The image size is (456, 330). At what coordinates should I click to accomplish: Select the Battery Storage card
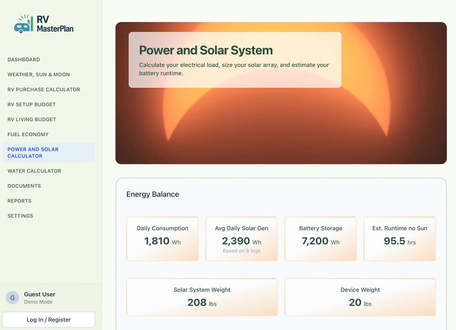[x=321, y=239]
